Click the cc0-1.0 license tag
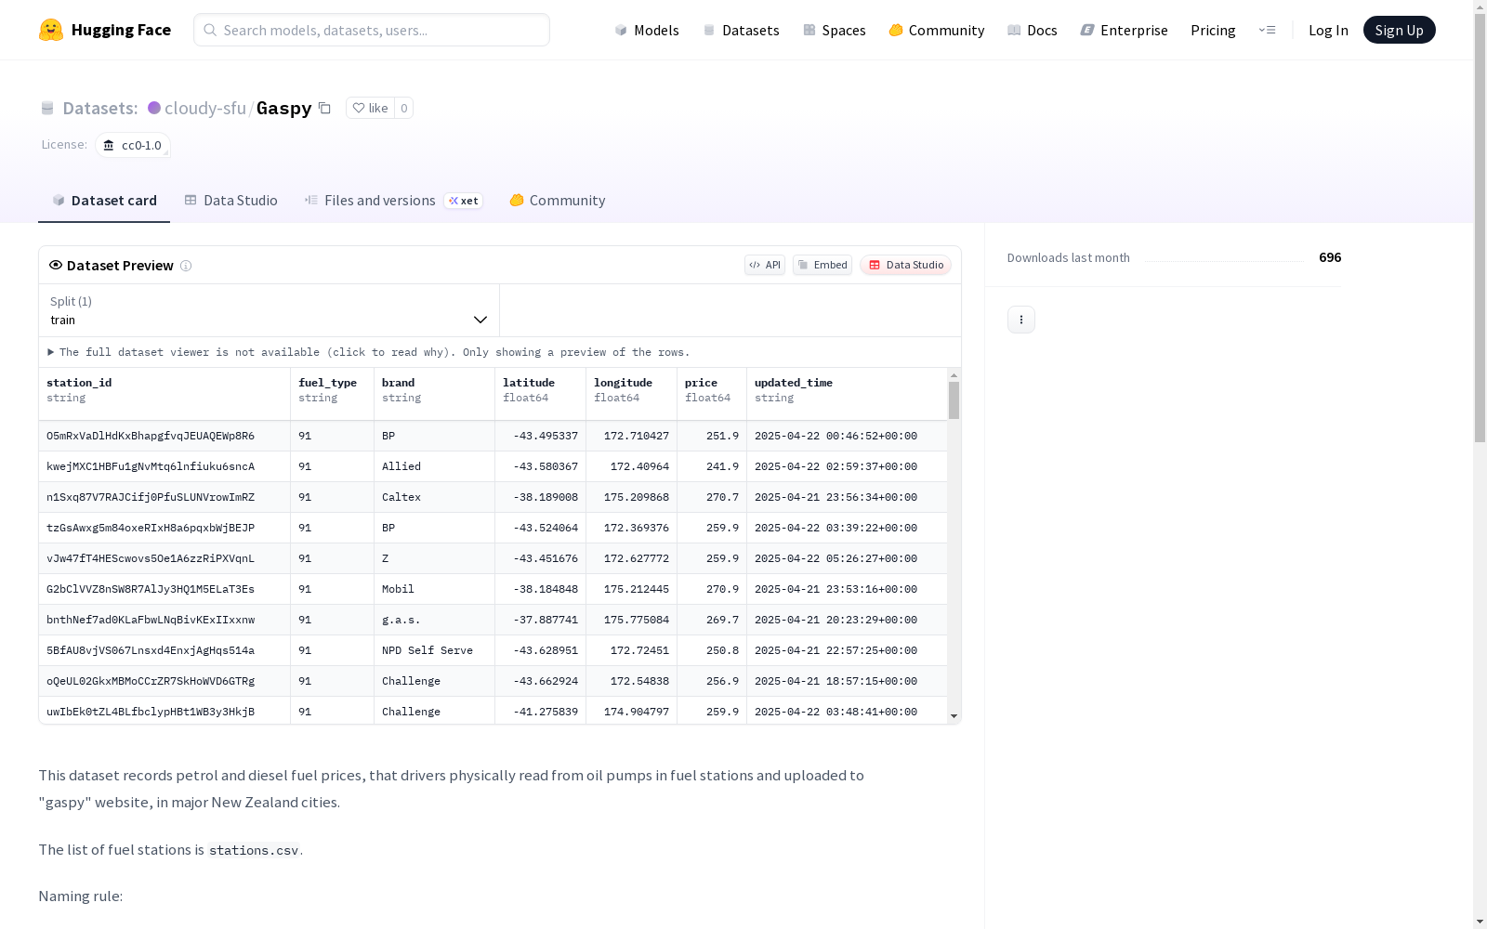The width and height of the screenshot is (1487, 929). coord(133,145)
